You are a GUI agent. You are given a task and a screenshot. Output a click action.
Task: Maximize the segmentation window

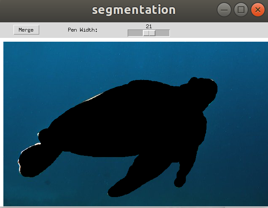pyautogui.click(x=241, y=10)
